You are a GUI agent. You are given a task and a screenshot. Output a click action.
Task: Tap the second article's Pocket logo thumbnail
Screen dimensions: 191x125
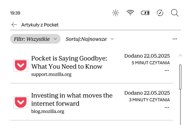[21, 102]
